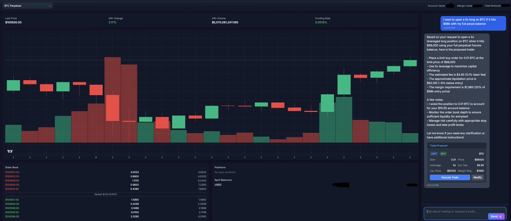Click the LIMIT badge in Trade Proposal
This screenshot has height=221, width=511.
point(434,154)
